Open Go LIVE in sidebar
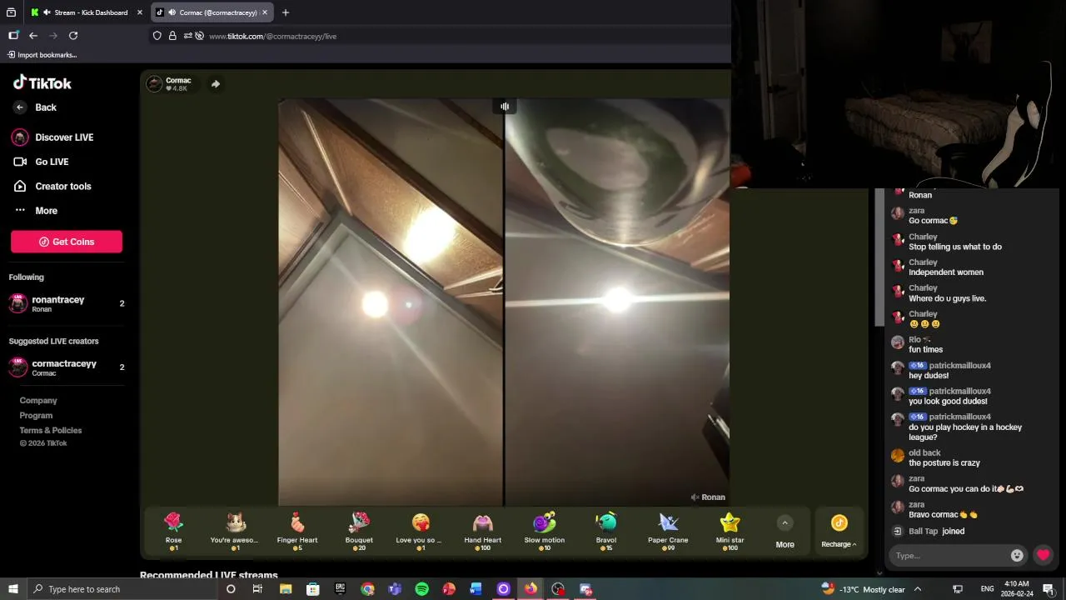Image resolution: width=1066 pixels, height=600 pixels. (41, 162)
